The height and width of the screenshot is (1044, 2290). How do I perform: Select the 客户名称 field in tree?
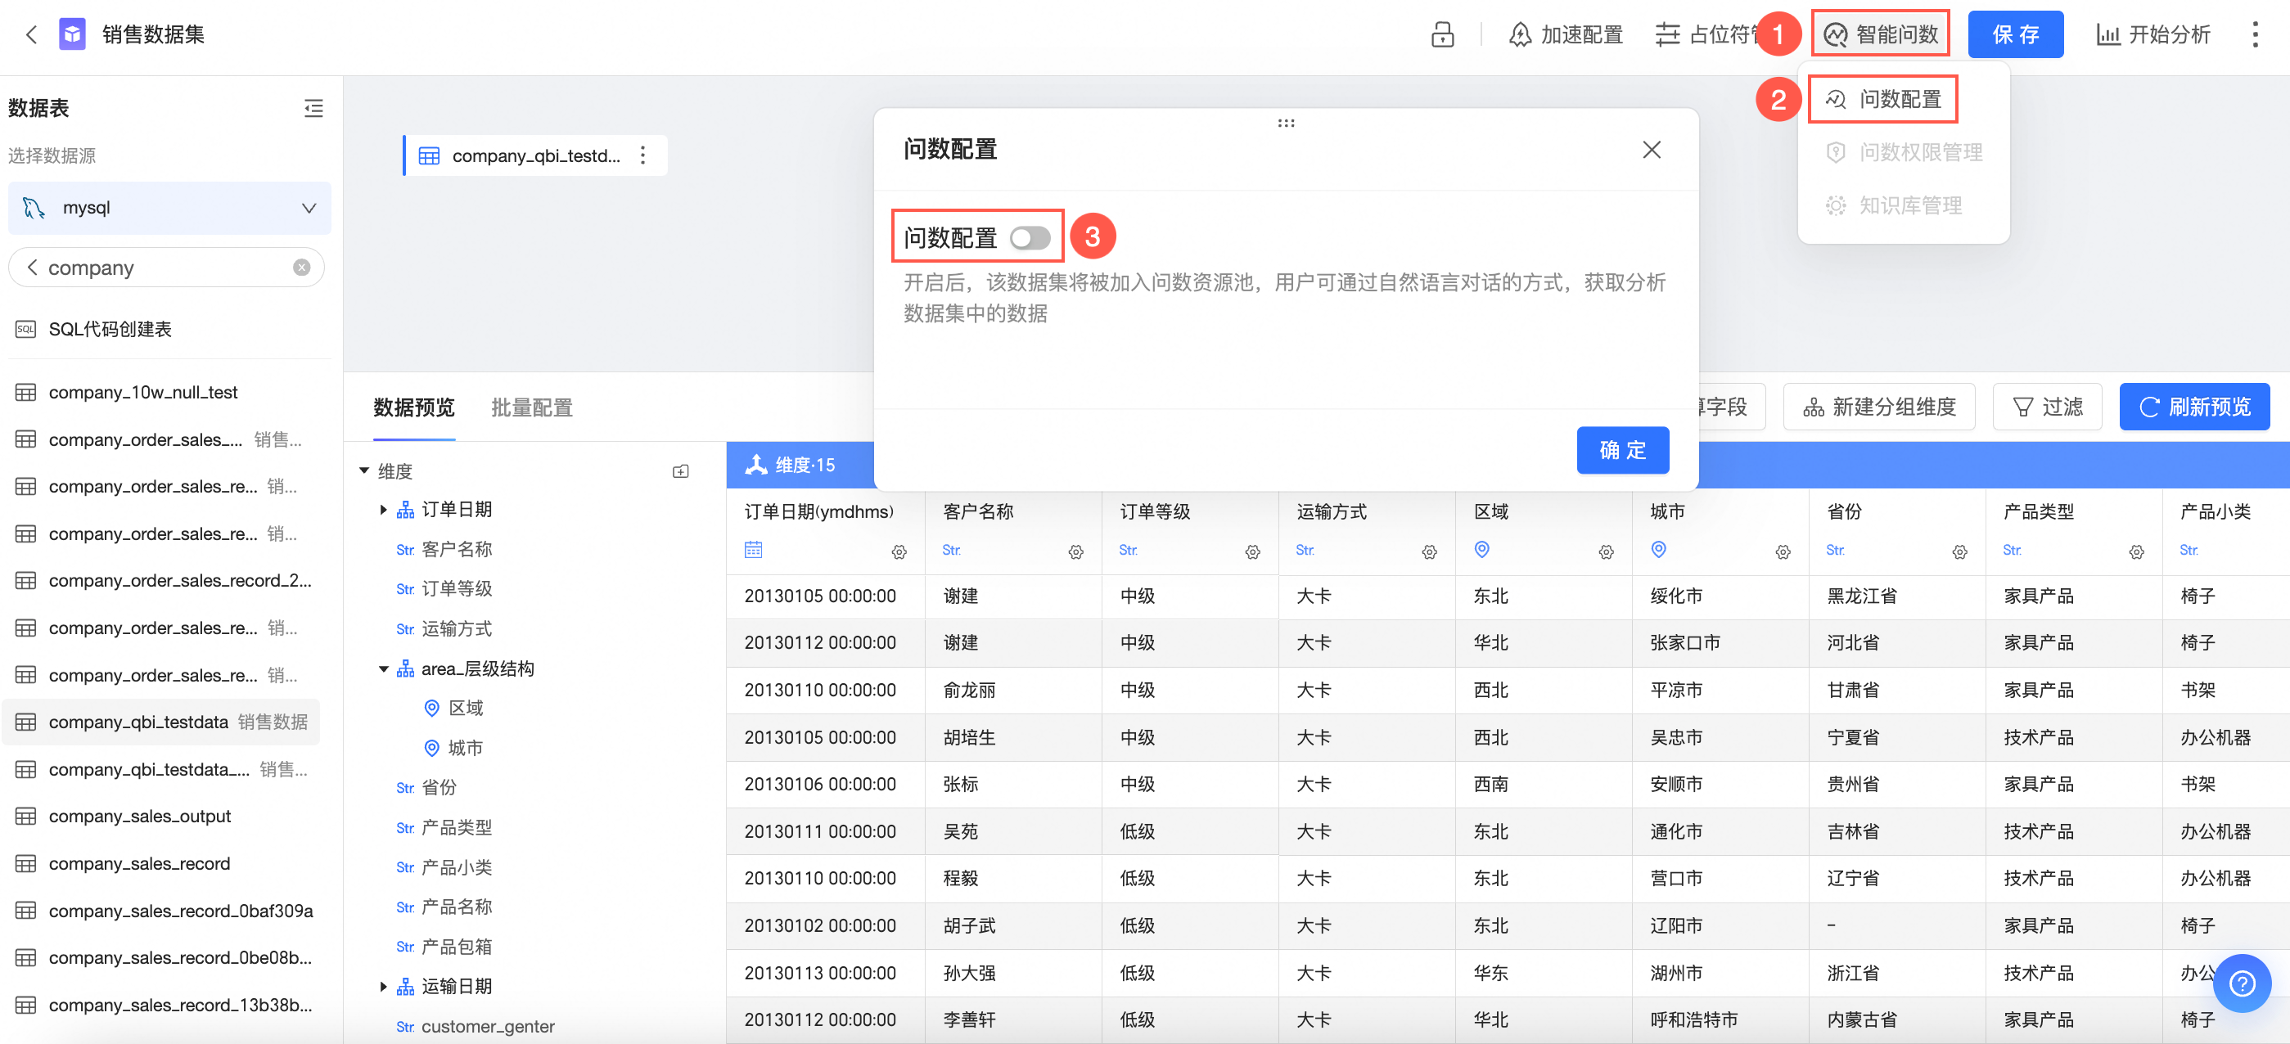[456, 550]
